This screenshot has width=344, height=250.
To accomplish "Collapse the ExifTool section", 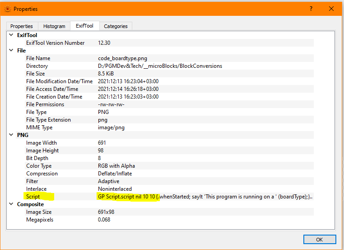I will pyautogui.click(x=11, y=35).
